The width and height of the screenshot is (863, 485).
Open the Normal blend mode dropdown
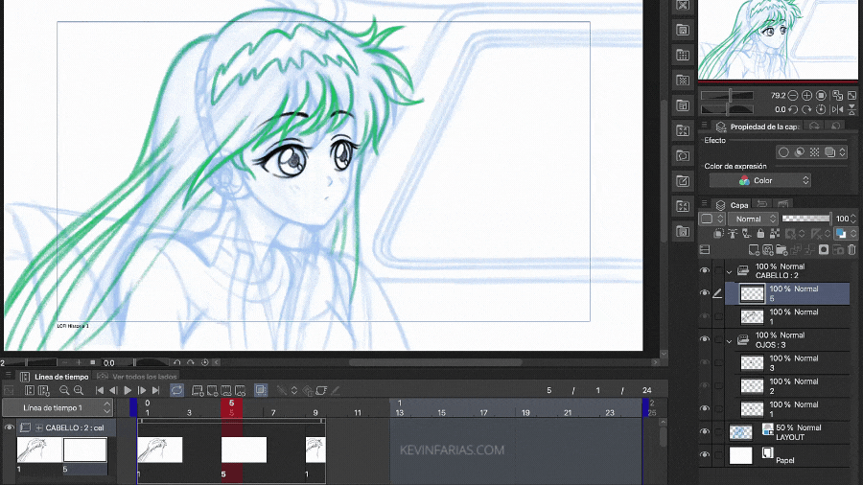[x=753, y=219]
